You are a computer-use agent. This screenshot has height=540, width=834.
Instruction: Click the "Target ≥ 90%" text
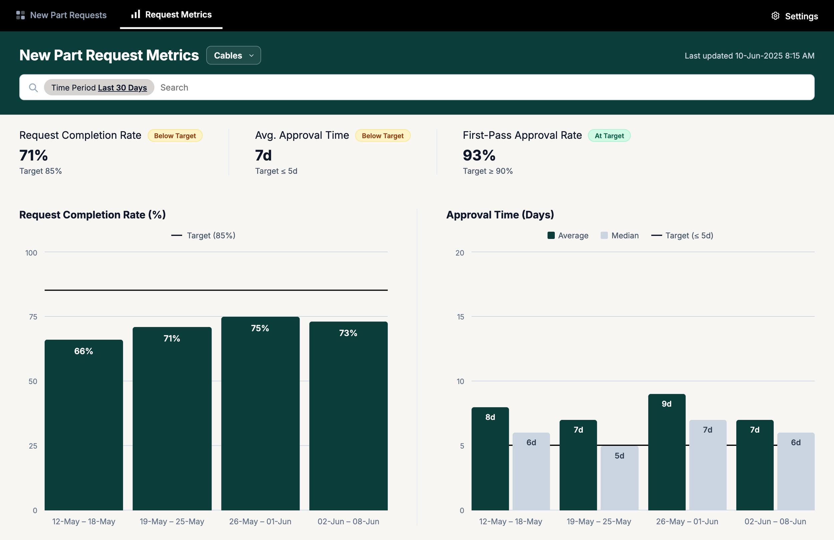click(x=488, y=171)
